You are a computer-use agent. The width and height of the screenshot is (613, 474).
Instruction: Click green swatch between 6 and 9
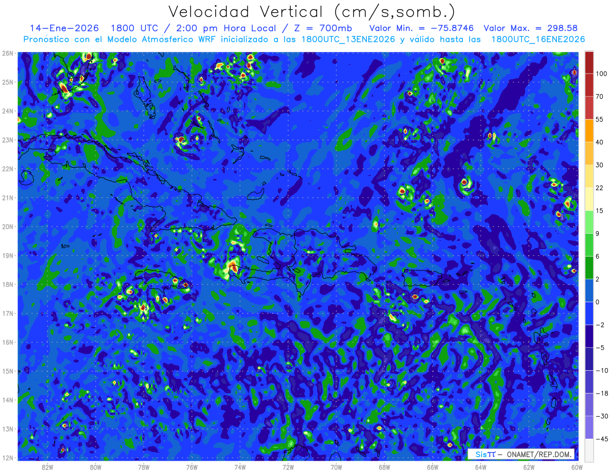588,245
